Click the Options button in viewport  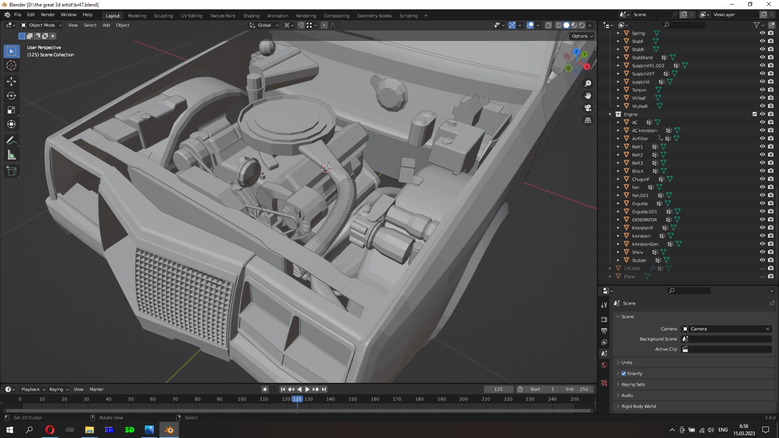[582, 36]
